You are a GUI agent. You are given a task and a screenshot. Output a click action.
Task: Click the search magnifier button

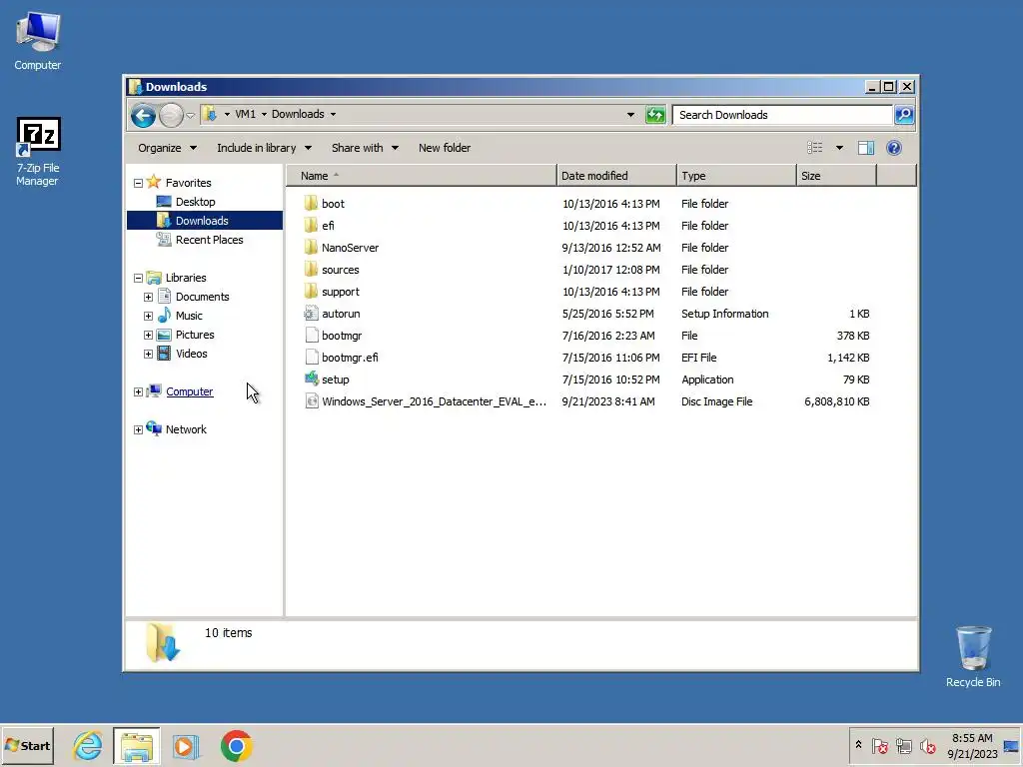pyautogui.click(x=903, y=115)
